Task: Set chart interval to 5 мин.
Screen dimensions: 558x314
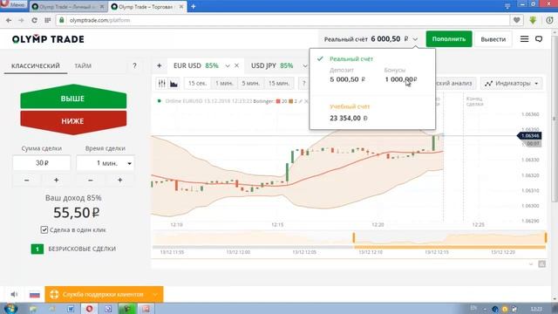Action: [x=251, y=84]
